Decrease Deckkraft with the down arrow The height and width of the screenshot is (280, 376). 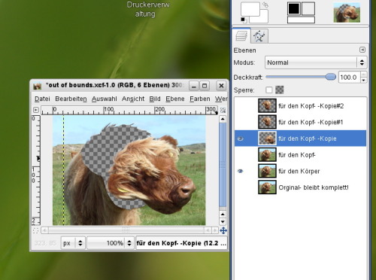pyautogui.click(x=364, y=81)
